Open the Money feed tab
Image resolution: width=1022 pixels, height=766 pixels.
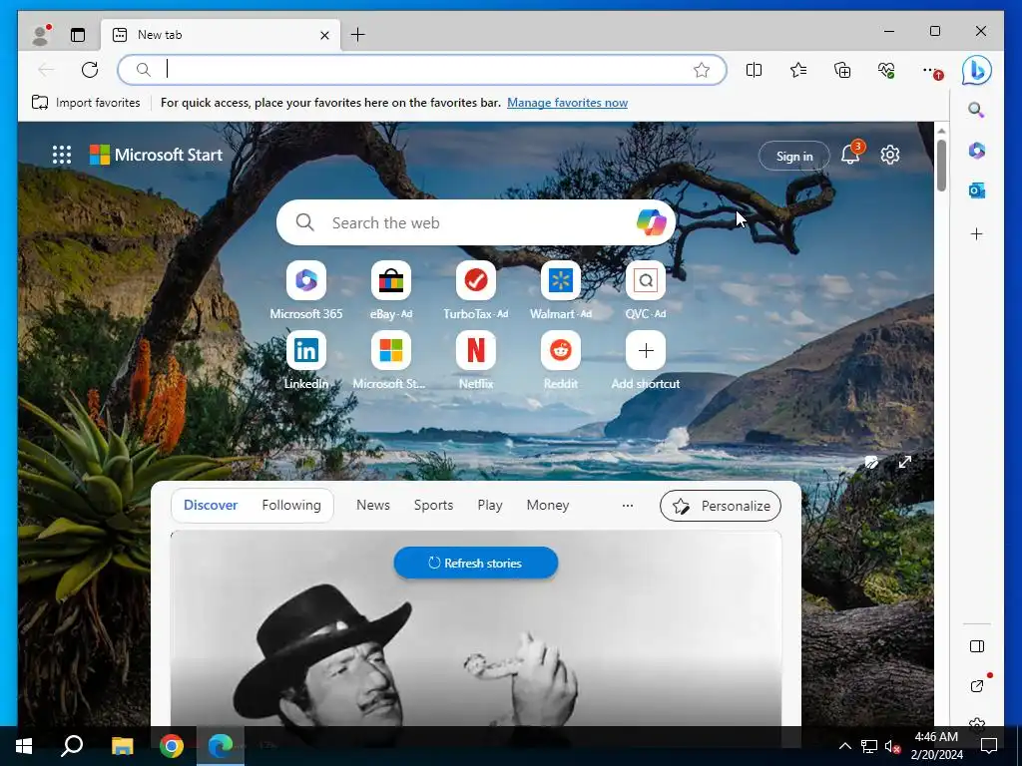click(548, 505)
